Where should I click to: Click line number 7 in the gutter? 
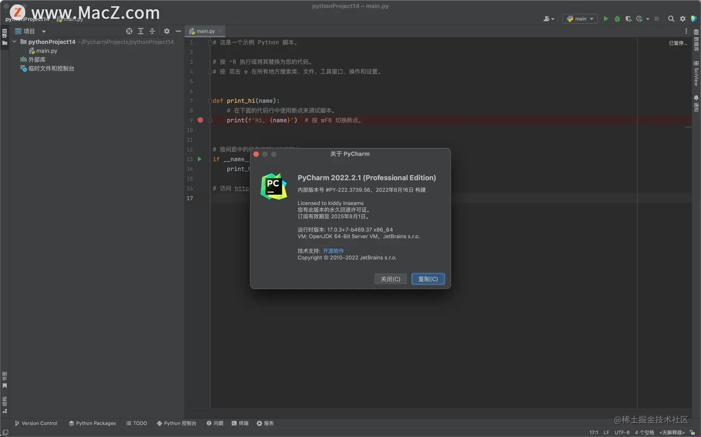tap(191, 101)
